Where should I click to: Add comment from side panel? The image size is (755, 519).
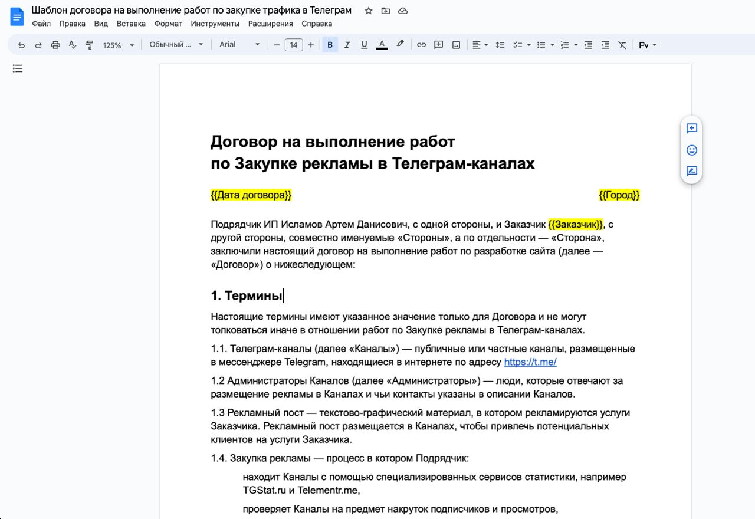692,129
